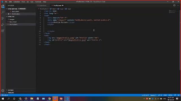Click the 1 UNSAVED badge in Open Editors
The width and height of the screenshot is (181, 101).
22,9
